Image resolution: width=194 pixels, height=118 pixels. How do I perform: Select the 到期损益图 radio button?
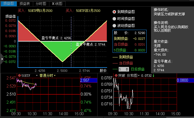(x=114, y=12)
